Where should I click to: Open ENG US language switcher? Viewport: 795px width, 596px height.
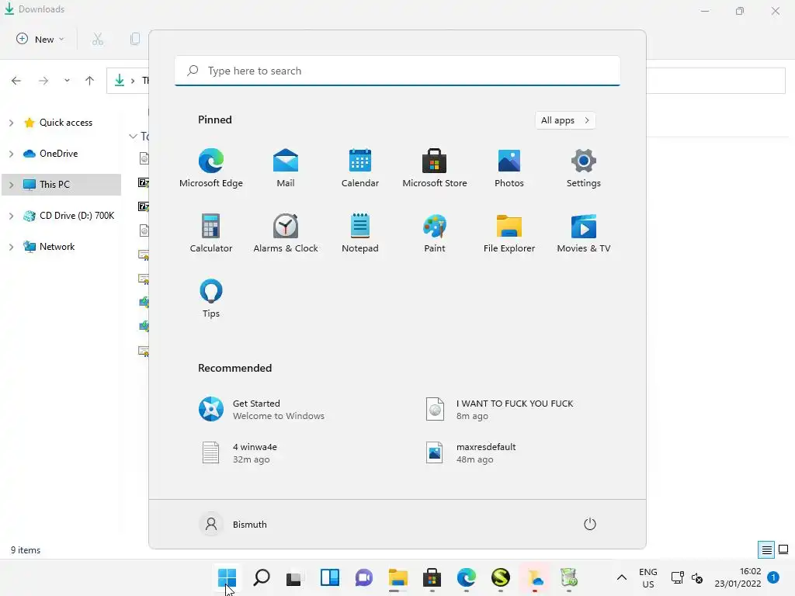tap(648, 577)
